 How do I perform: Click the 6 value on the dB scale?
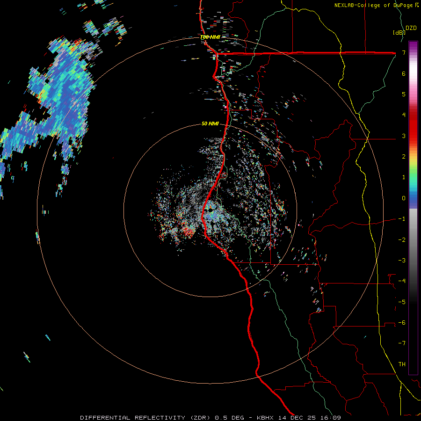point(404,73)
